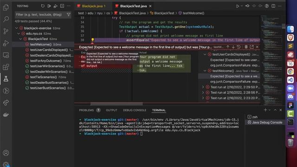Open the new terminal profile dropdown
This screenshot has width=297, height=167.
coord(269,110)
